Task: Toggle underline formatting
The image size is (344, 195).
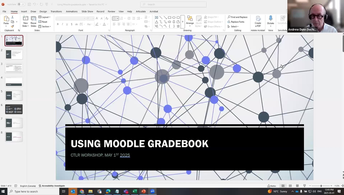Action: pos(67,24)
